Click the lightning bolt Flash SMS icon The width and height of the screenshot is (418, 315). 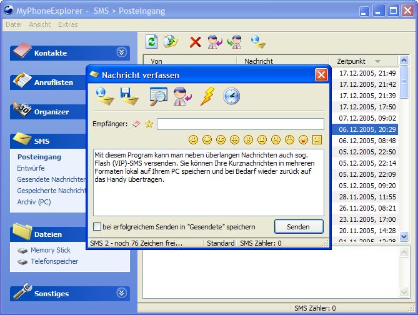tap(207, 97)
